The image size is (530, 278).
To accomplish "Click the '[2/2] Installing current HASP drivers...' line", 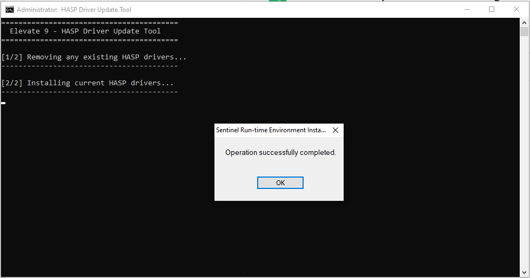I will pyautogui.click(x=88, y=83).
